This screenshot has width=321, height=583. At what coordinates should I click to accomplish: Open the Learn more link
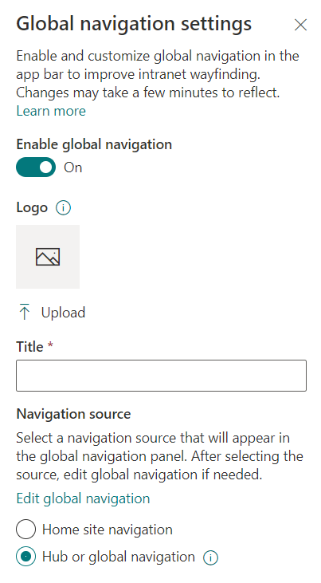click(51, 111)
